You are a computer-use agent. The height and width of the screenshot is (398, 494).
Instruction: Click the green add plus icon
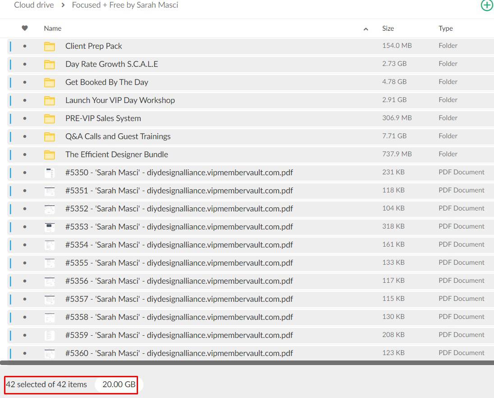487,5
